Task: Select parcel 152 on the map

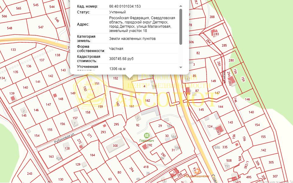Action: tap(116, 79)
